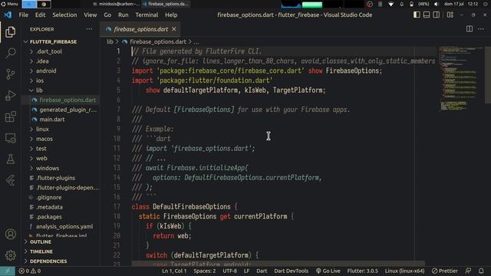Close the firebase_options.dart tab
Image resolution: width=491 pixels, height=276 pixels.
(174, 29)
